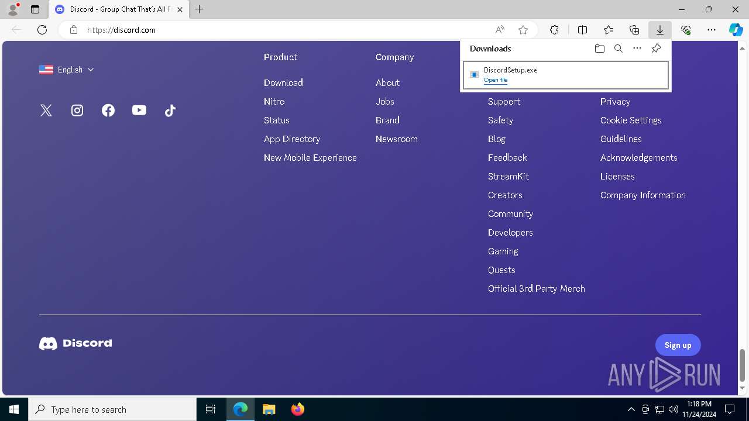
Task: Click the Downloads toolbar button
Action: pos(659,30)
